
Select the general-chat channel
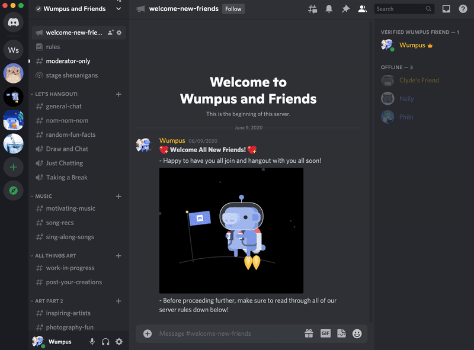(64, 106)
